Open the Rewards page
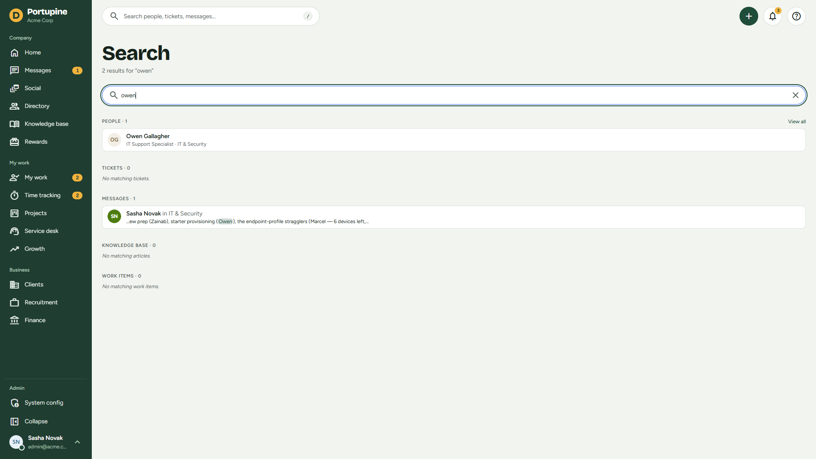The image size is (816, 459). [46, 142]
